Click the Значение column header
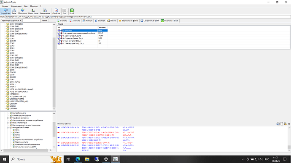Screen dimensions: 291x163 point(102,27)
